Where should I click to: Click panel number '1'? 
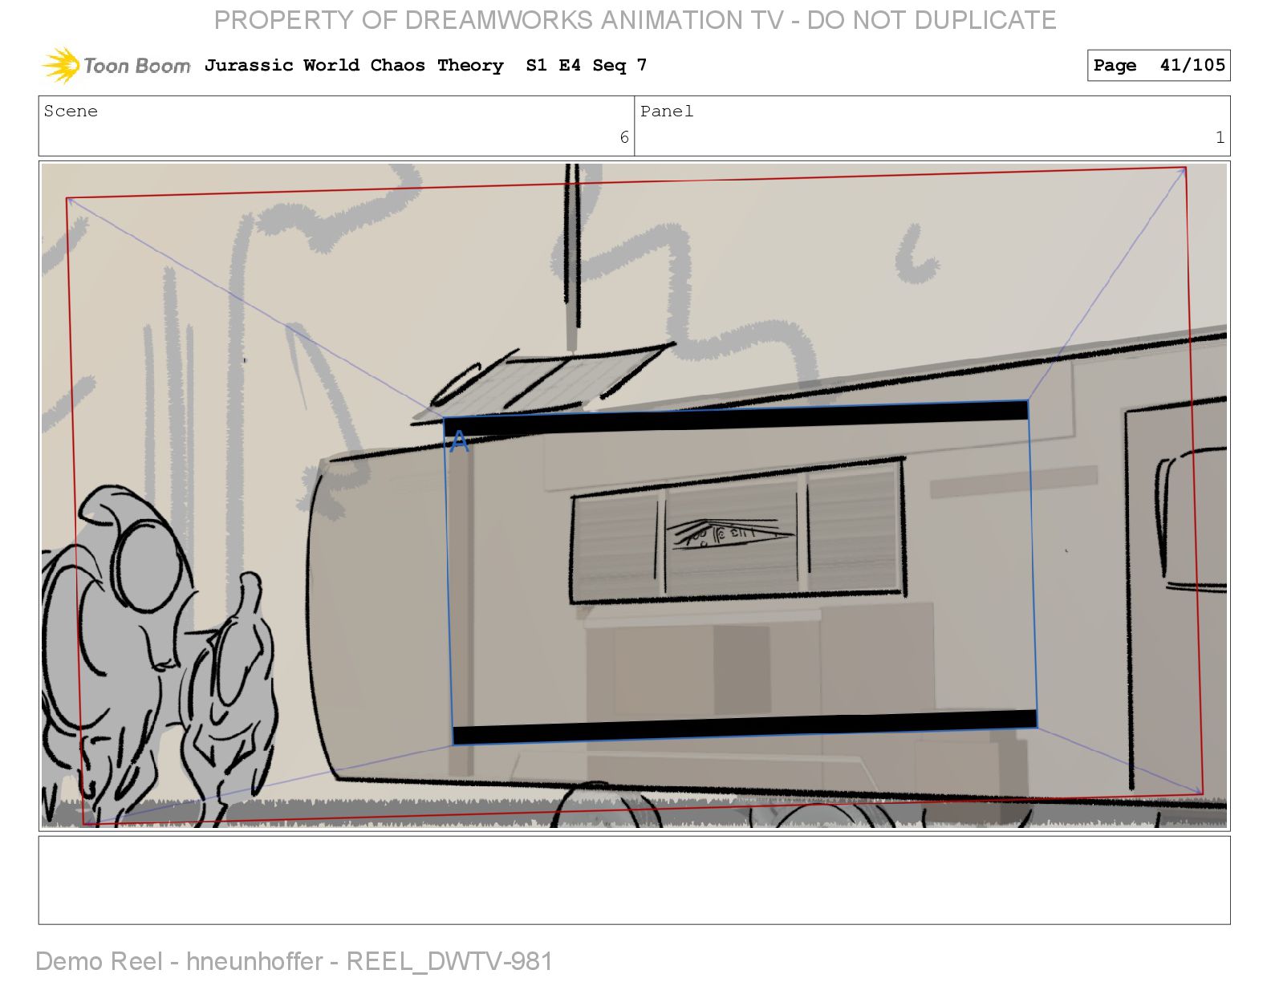pos(1220,137)
